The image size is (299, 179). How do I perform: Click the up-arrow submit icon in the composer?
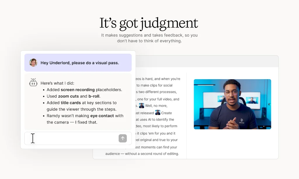point(123,138)
